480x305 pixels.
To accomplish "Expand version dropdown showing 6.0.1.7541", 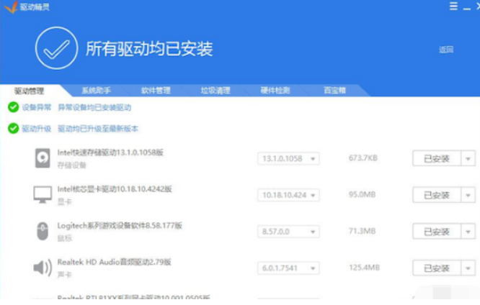I will (288, 268).
